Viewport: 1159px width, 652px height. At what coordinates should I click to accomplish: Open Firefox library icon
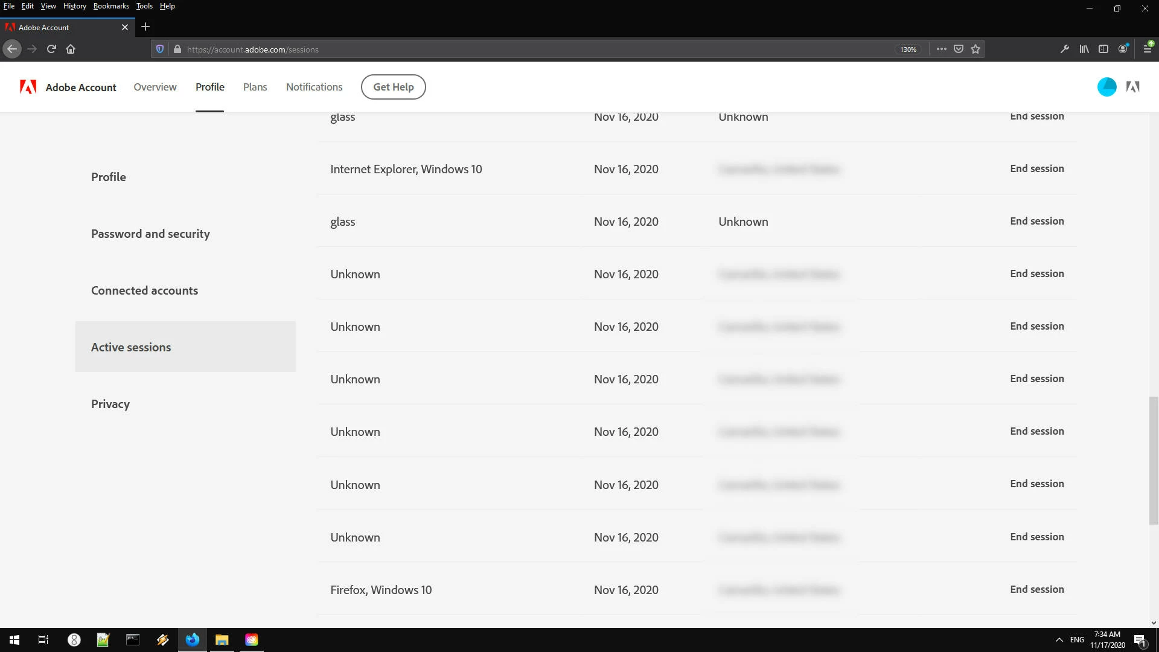1084,50
